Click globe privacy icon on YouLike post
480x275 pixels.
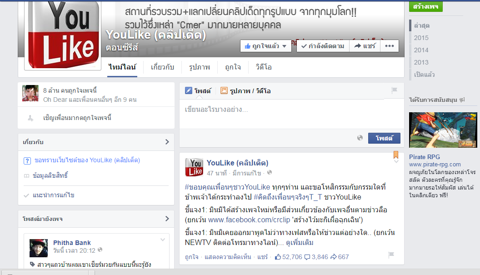(270, 173)
